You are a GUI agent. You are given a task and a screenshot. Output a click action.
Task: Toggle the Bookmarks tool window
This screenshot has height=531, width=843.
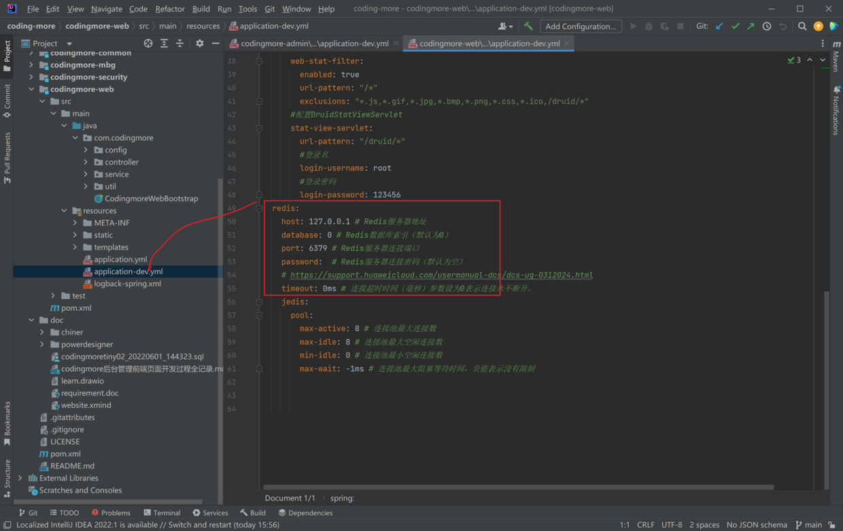coord(7,422)
